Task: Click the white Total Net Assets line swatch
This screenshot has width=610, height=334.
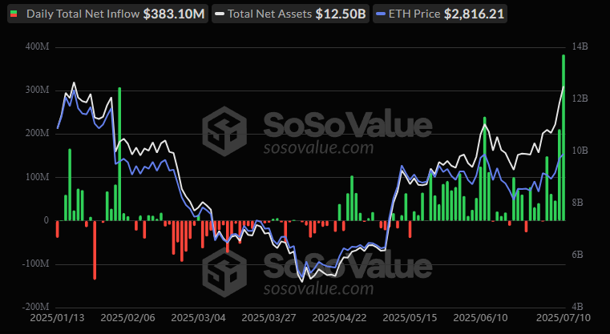Action: 220,14
